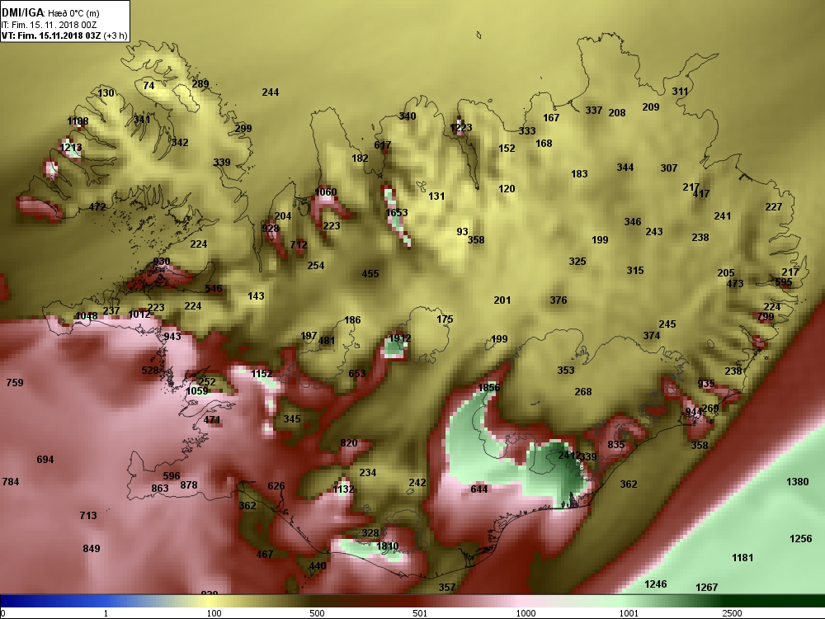Click the map value 183
This screenshot has width=825, height=619.
tap(579, 174)
